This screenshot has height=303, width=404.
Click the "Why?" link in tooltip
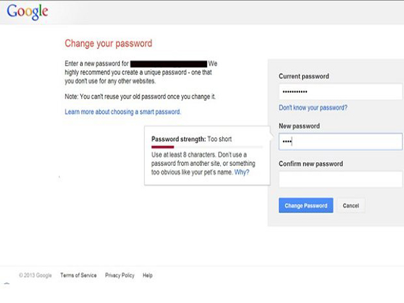pos(242,172)
